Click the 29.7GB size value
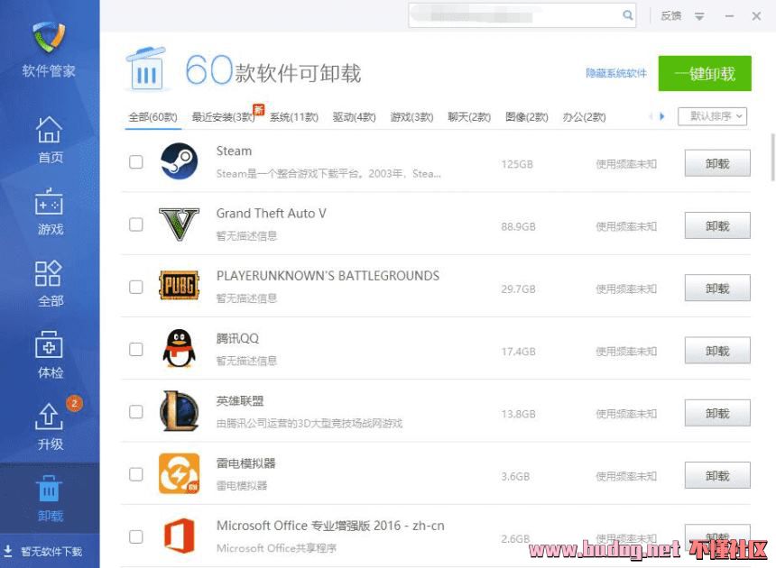This screenshot has height=568, width=776. coord(518,289)
